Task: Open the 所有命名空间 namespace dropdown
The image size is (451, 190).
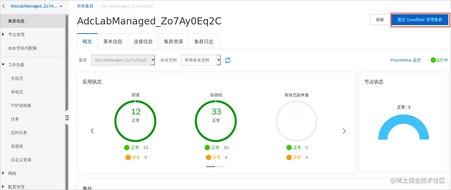Action: (201, 60)
